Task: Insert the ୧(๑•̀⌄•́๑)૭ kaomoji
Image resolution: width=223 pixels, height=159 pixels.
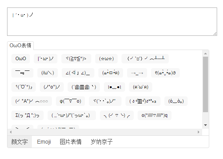Action: pos(165,73)
